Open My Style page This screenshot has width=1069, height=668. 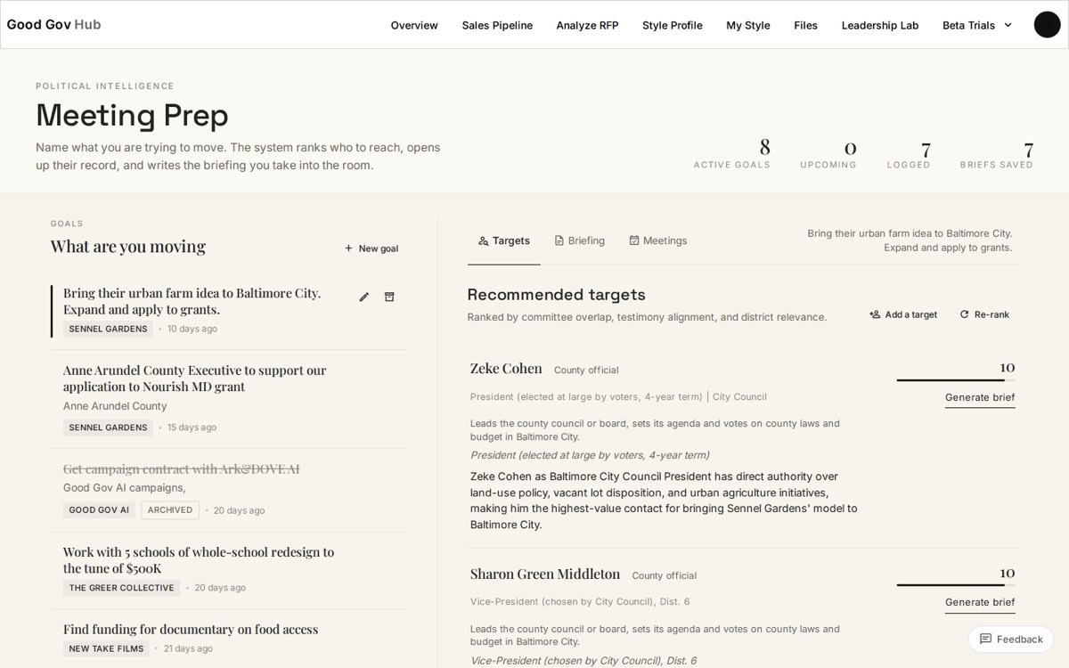[748, 25]
